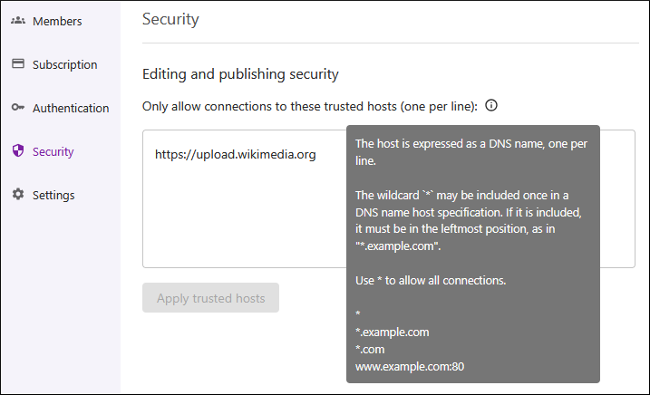Click the Security page heading
Screen dimensions: 650x395
tap(170, 19)
